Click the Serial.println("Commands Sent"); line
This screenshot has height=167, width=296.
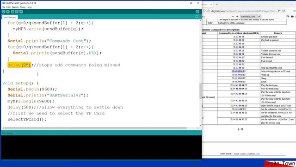point(49,41)
